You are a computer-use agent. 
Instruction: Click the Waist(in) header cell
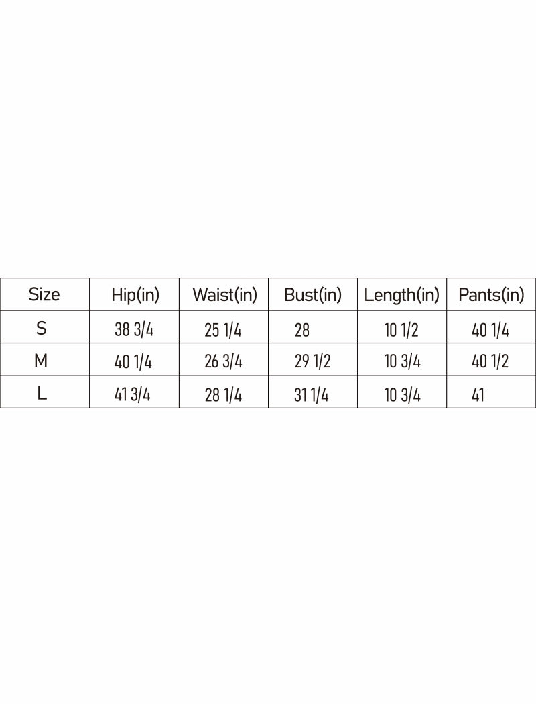(x=224, y=295)
